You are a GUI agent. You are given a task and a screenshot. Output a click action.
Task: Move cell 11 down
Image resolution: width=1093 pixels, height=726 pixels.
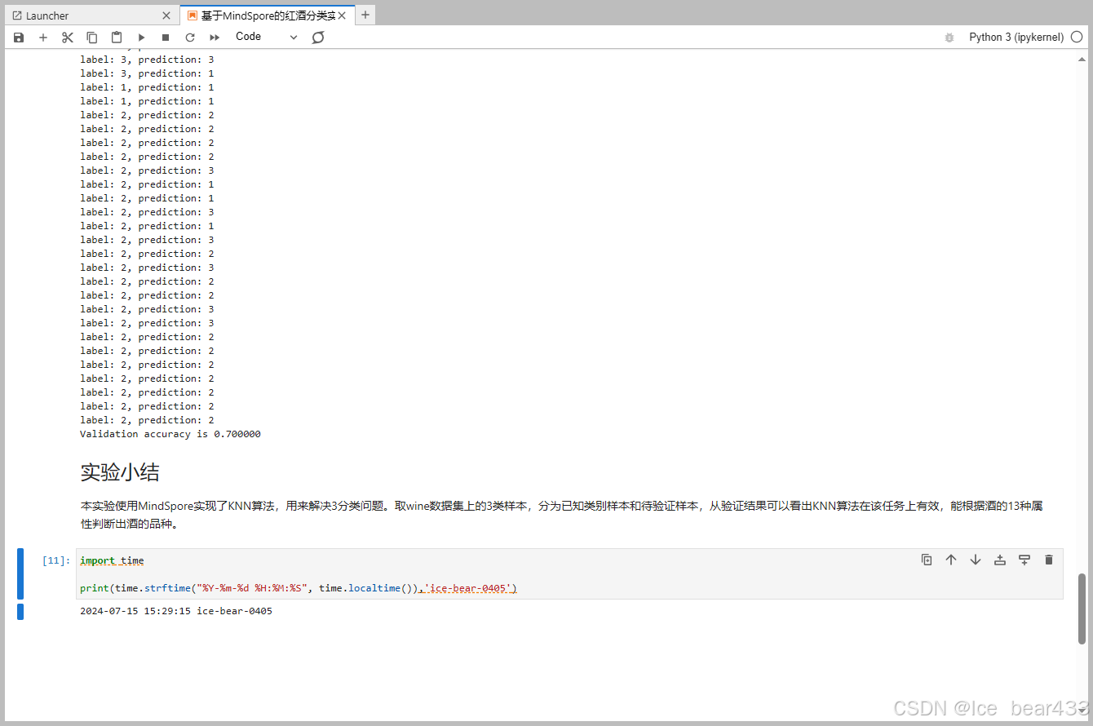[976, 560]
